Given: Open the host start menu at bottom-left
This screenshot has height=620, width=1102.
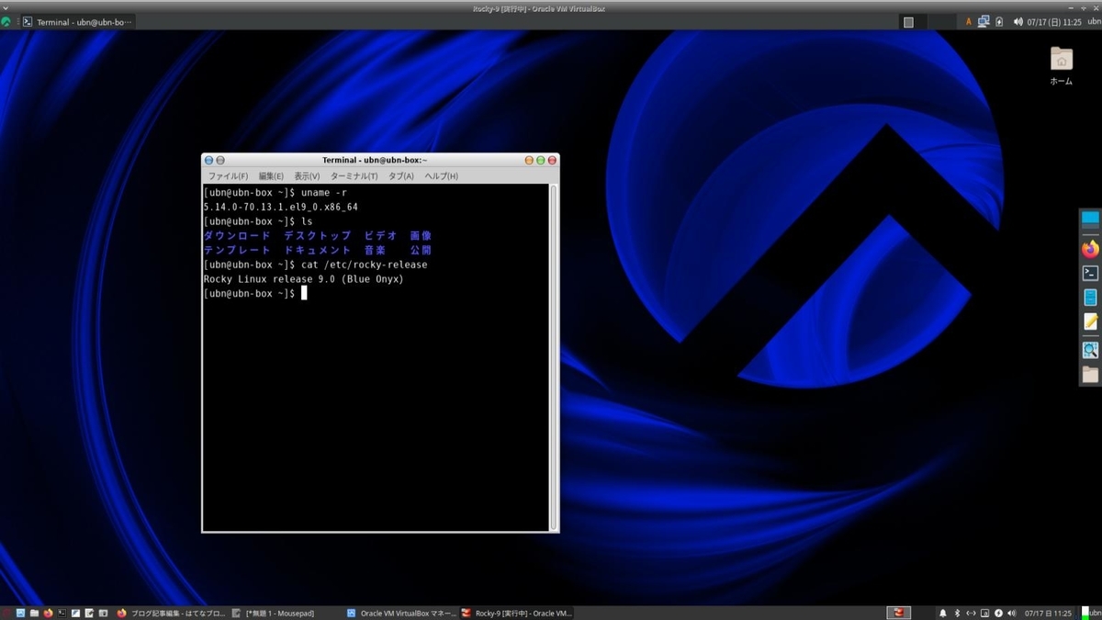Looking at the screenshot, I should 6,613.
